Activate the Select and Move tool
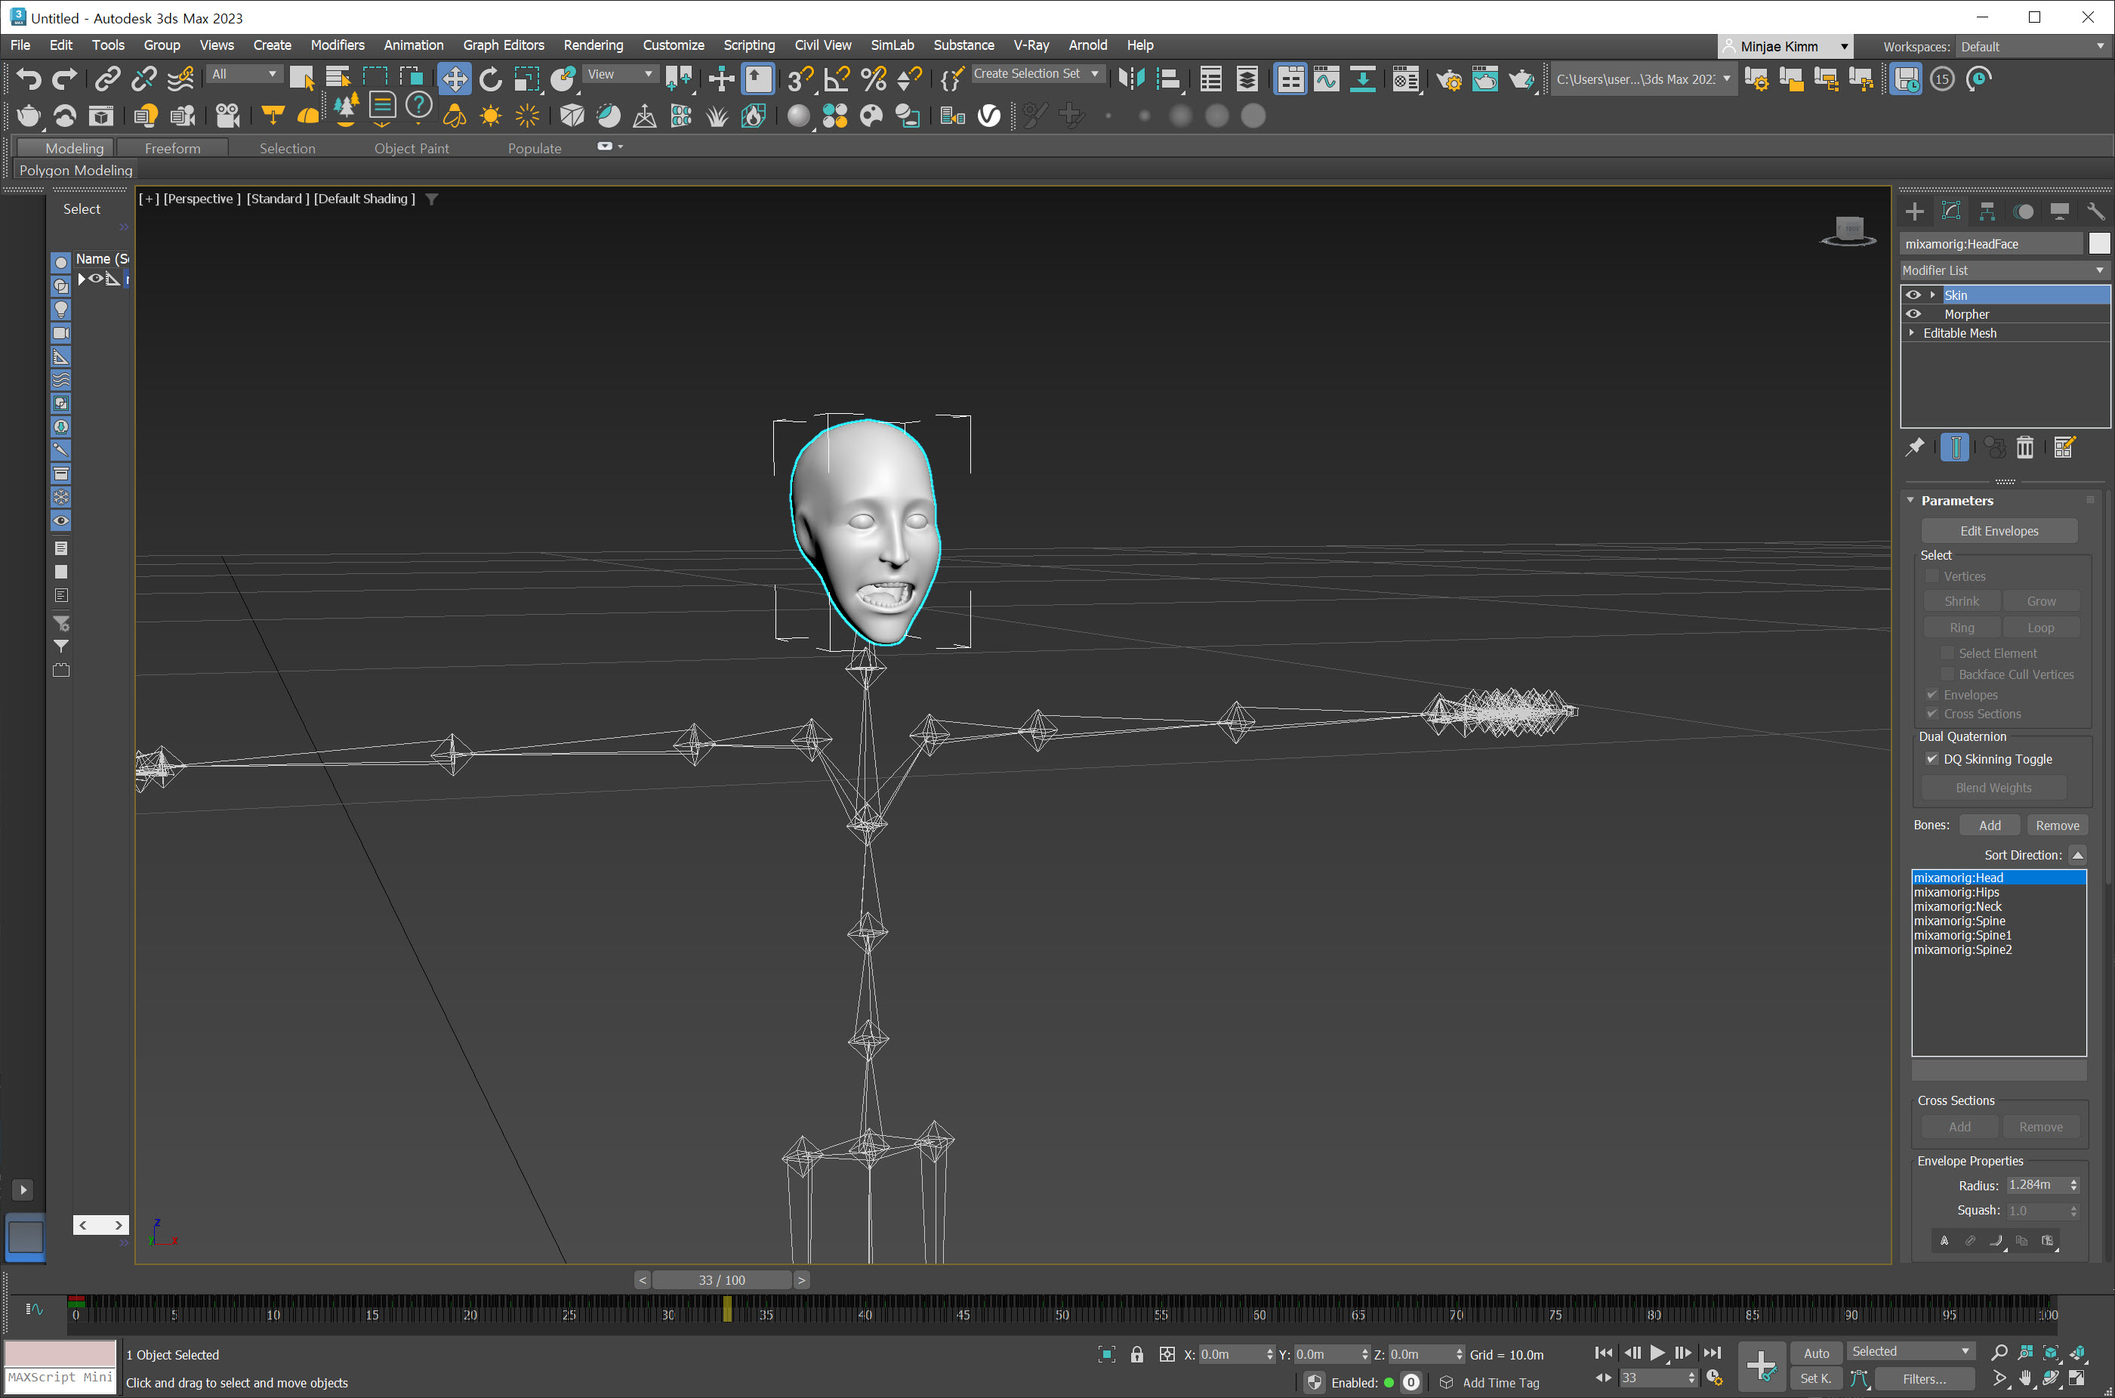The height and width of the screenshot is (1398, 2115). (455, 79)
